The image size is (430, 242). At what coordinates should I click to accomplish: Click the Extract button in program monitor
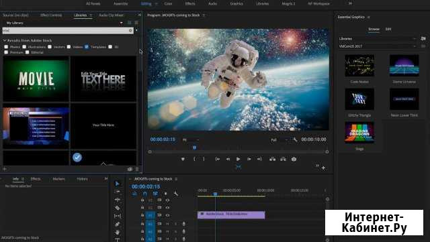(x=283, y=159)
